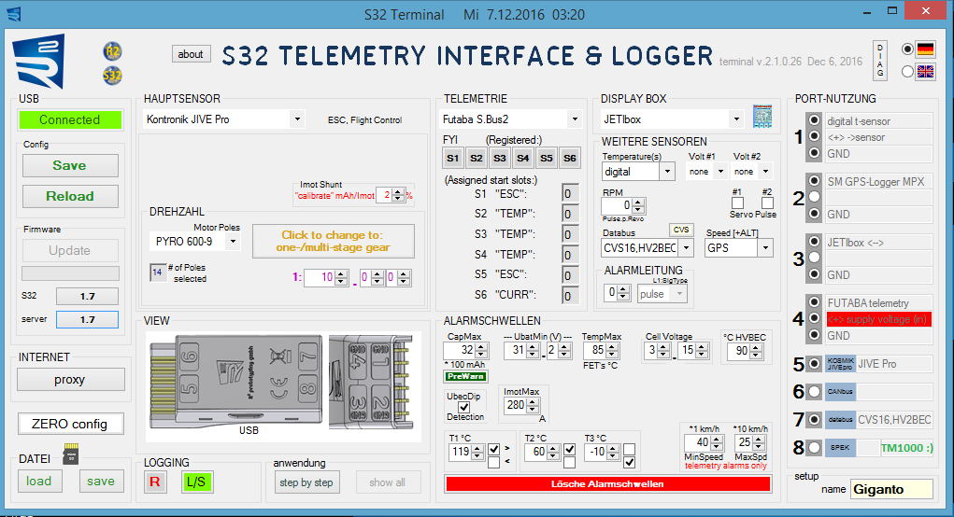The height and width of the screenshot is (517, 954).
Task: Select port 6 CANbus radio button
Action: pyautogui.click(x=814, y=392)
